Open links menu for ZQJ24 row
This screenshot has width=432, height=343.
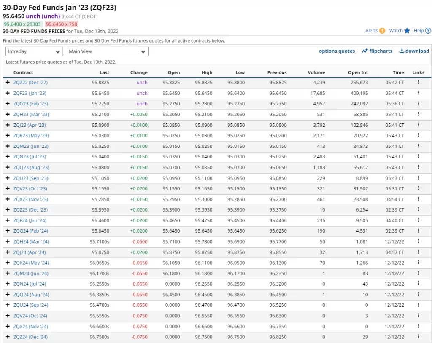418,252
